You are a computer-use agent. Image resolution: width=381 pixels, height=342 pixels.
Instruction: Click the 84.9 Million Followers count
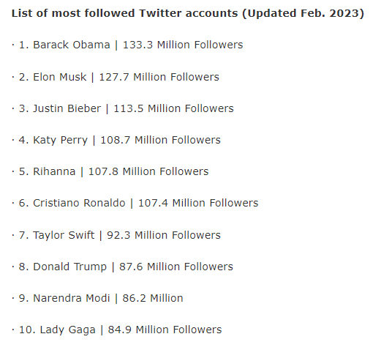165,330
